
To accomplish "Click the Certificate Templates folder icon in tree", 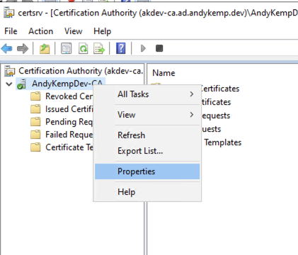I will coord(35,147).
